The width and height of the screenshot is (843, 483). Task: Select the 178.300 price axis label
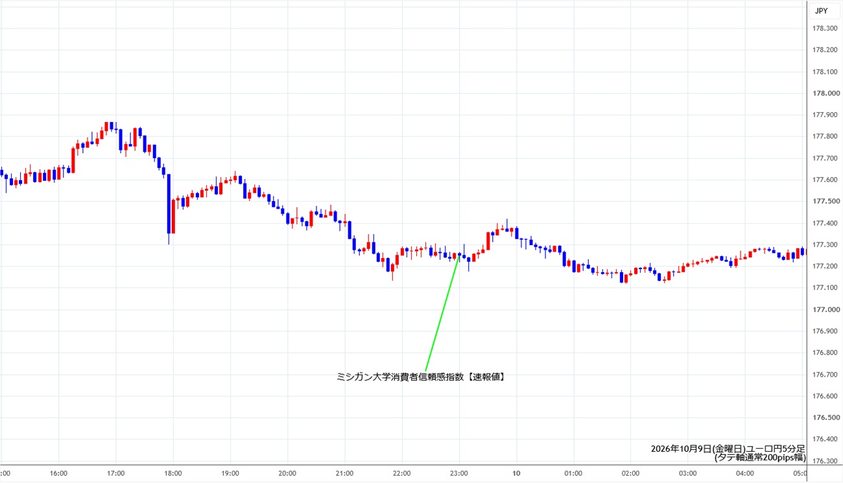[x=824, y=28]
